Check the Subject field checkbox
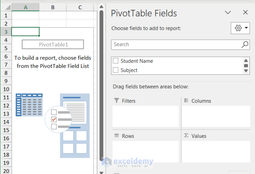255x174 pixels. tap(116, 70)
